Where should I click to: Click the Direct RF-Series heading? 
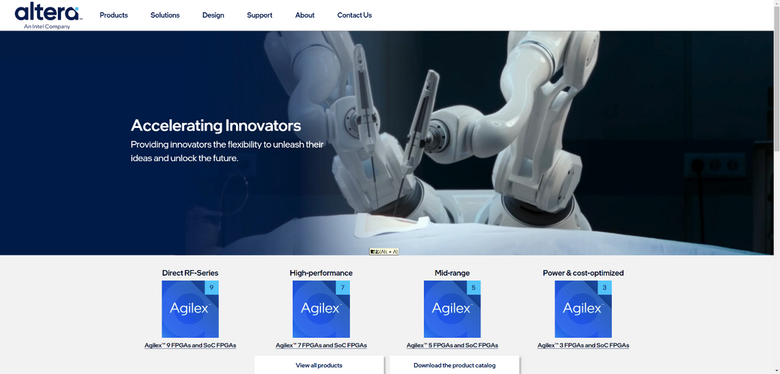coord(190,273)
